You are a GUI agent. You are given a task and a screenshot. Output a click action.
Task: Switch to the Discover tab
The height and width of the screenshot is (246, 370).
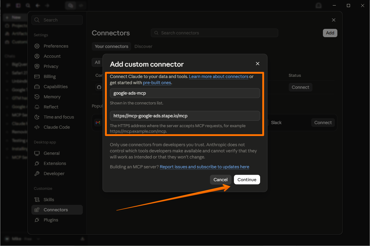(x=143, y=46)
